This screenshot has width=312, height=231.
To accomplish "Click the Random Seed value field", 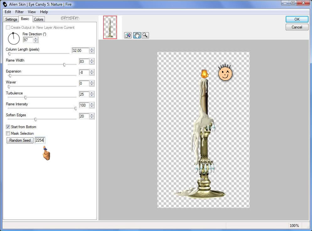I will click(x=40, y=140).
